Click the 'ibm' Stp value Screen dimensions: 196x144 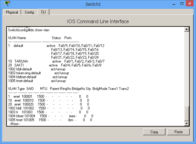pos(71,120)
